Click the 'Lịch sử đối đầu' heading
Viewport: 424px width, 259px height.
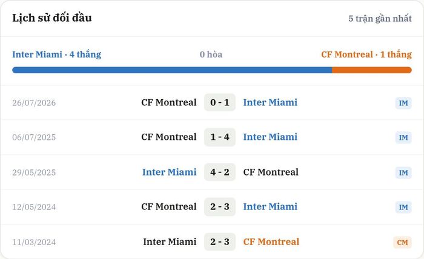point(52,18)
